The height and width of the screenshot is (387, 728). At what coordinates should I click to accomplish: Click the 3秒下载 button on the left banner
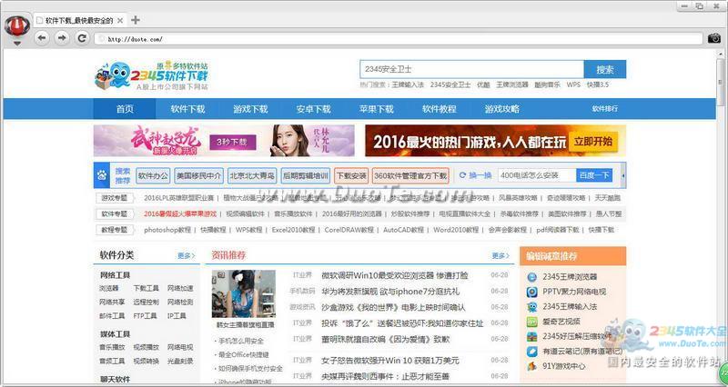click(233, 142)
